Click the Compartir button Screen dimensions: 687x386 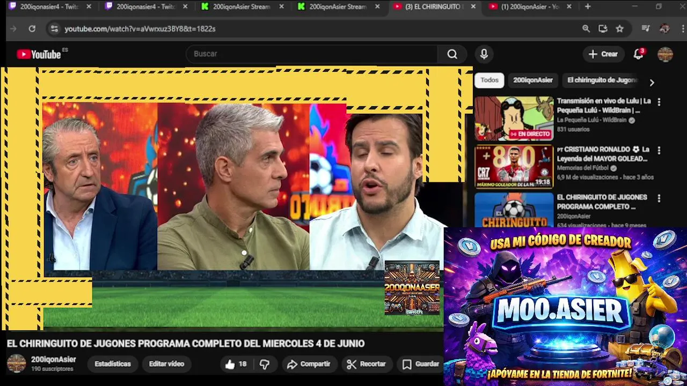pyautogui.click(x=309, y=364)
